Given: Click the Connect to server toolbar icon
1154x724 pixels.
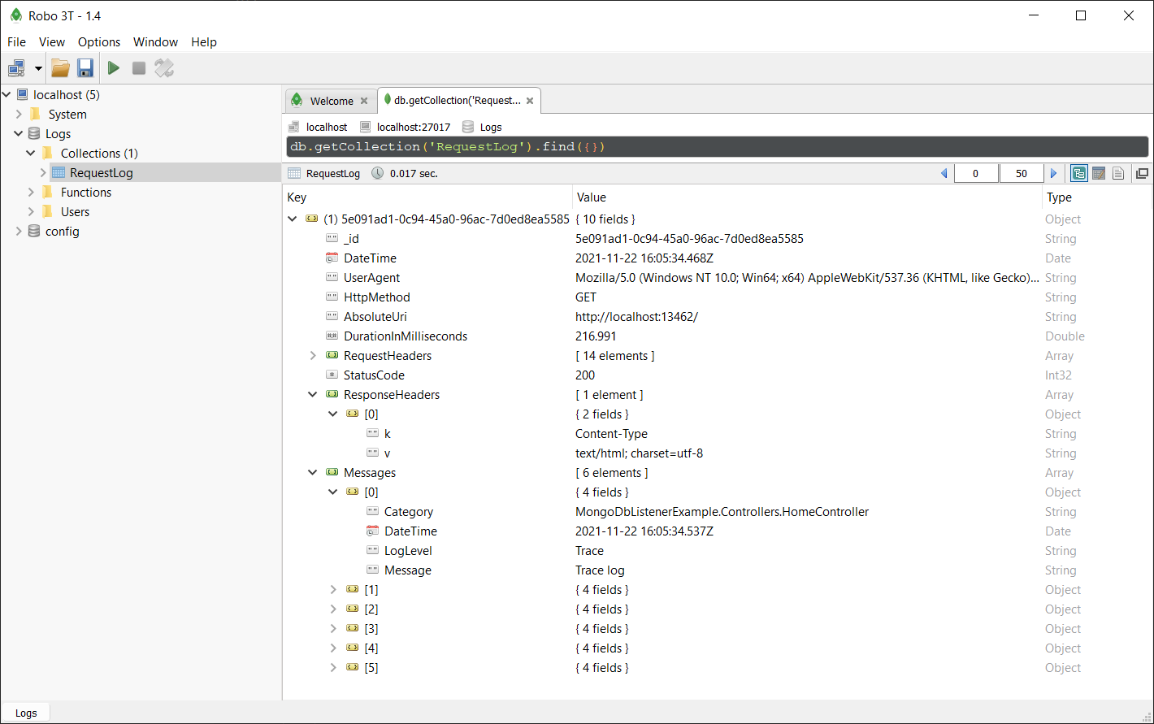Looking at the screenshot, I should [x=17, y=68].
